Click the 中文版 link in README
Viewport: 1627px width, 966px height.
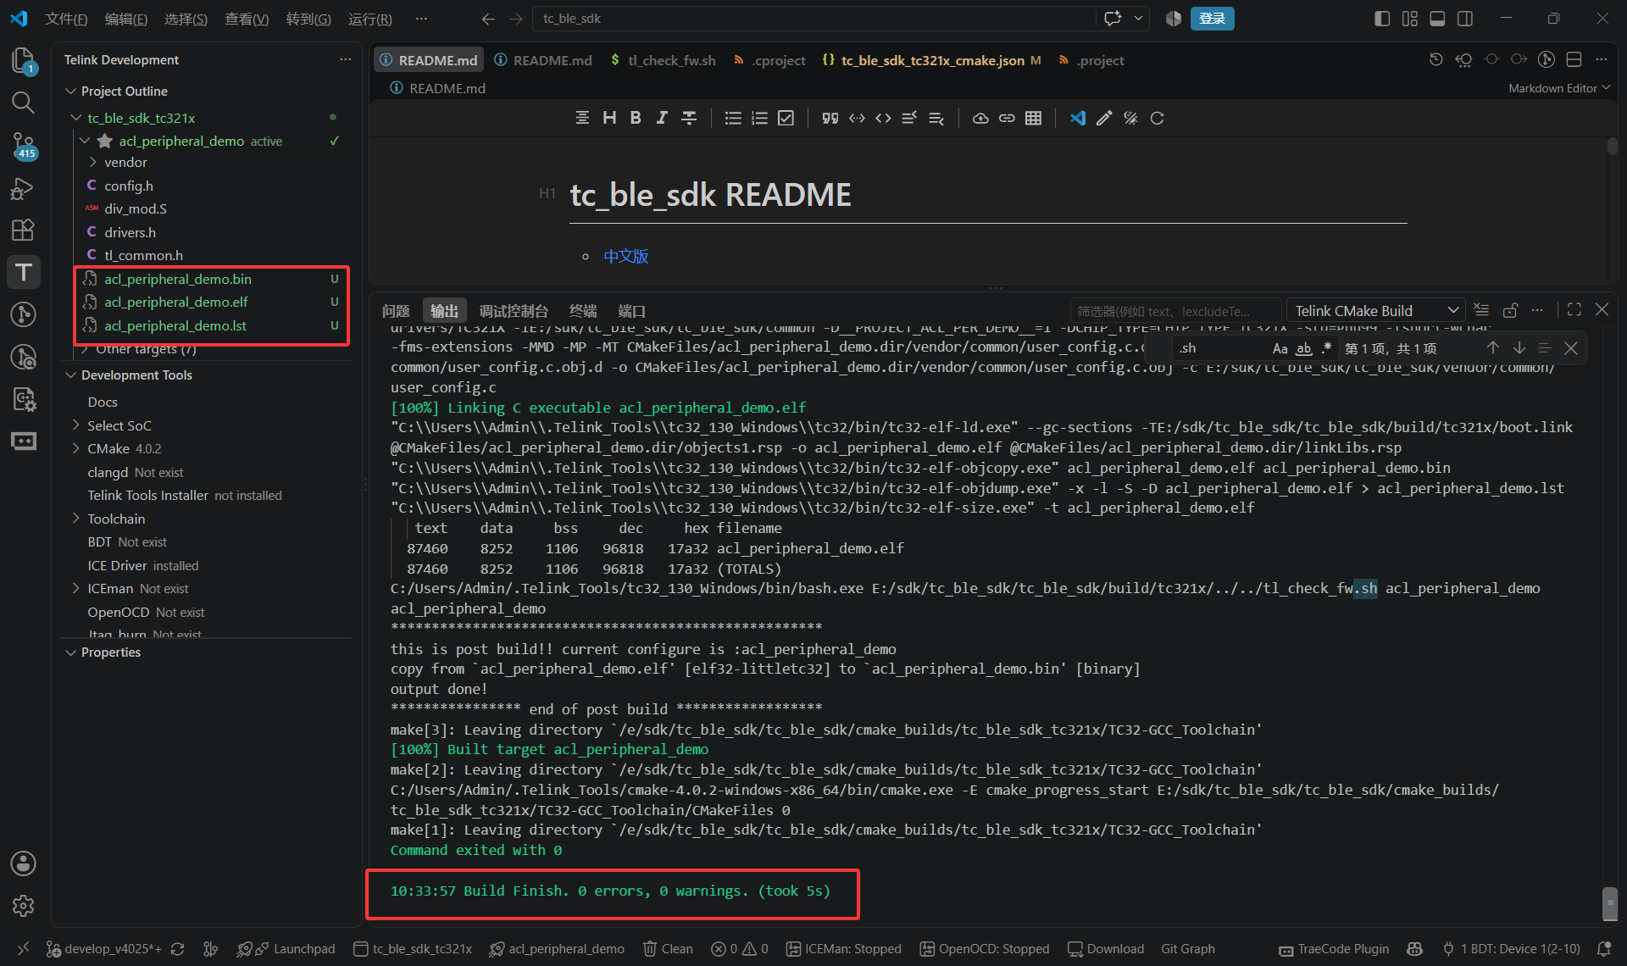click(626, 256)
